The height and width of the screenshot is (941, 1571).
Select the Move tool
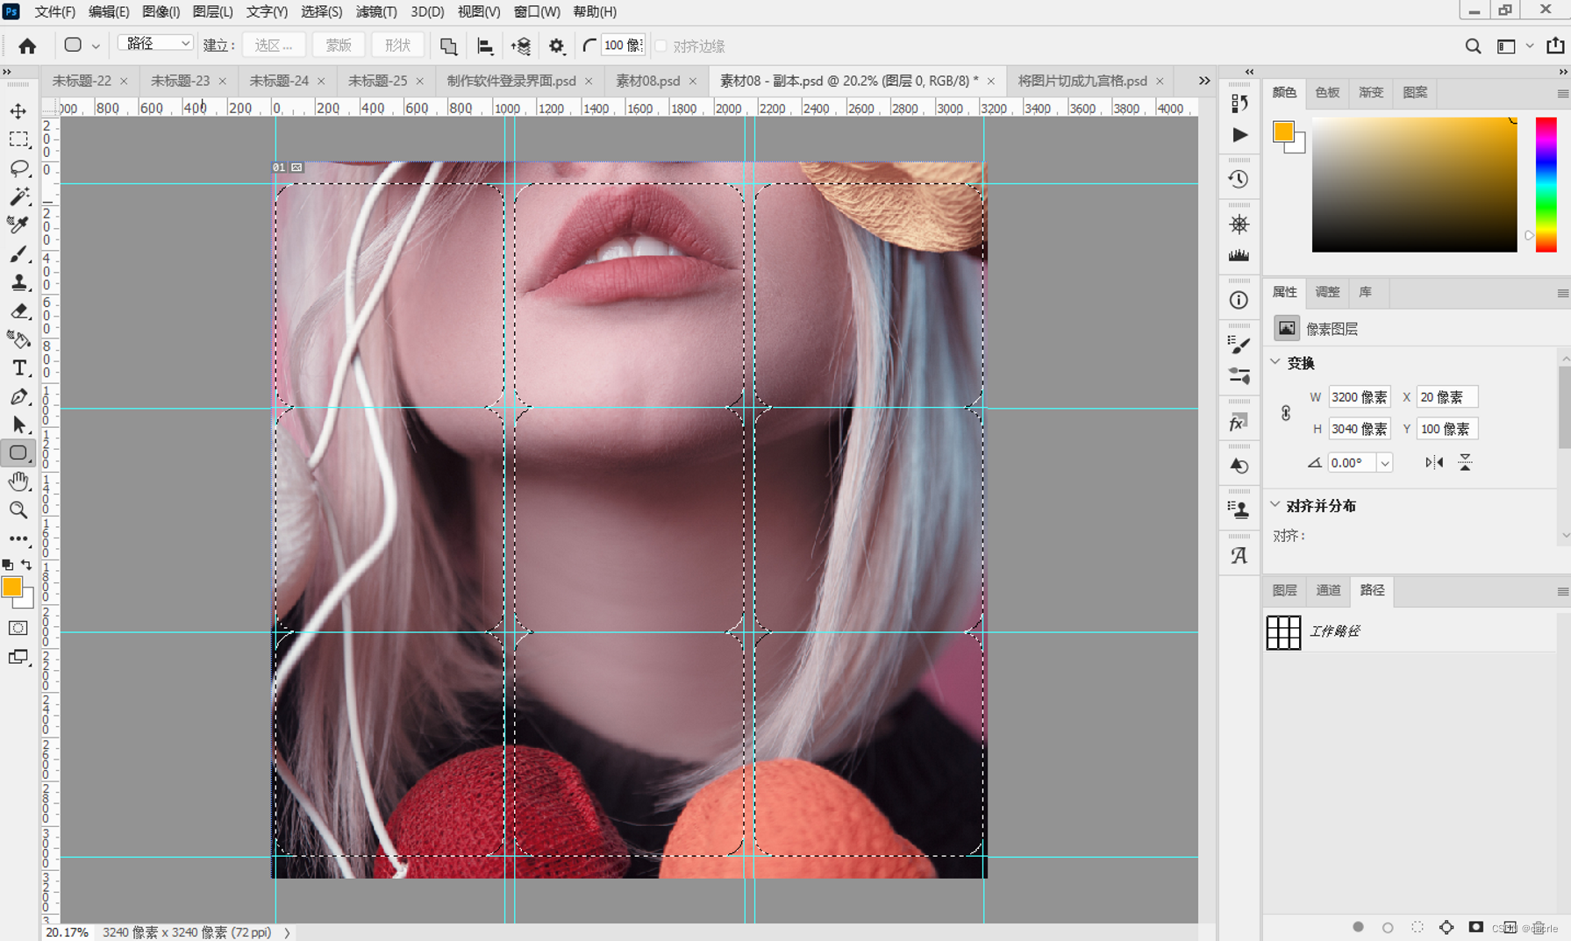[x=18, y=111]
